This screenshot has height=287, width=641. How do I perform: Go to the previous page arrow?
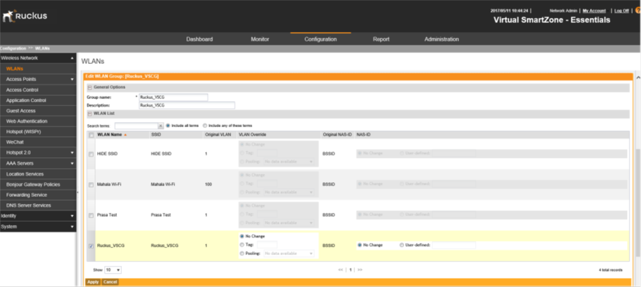(x=341, y=270)
